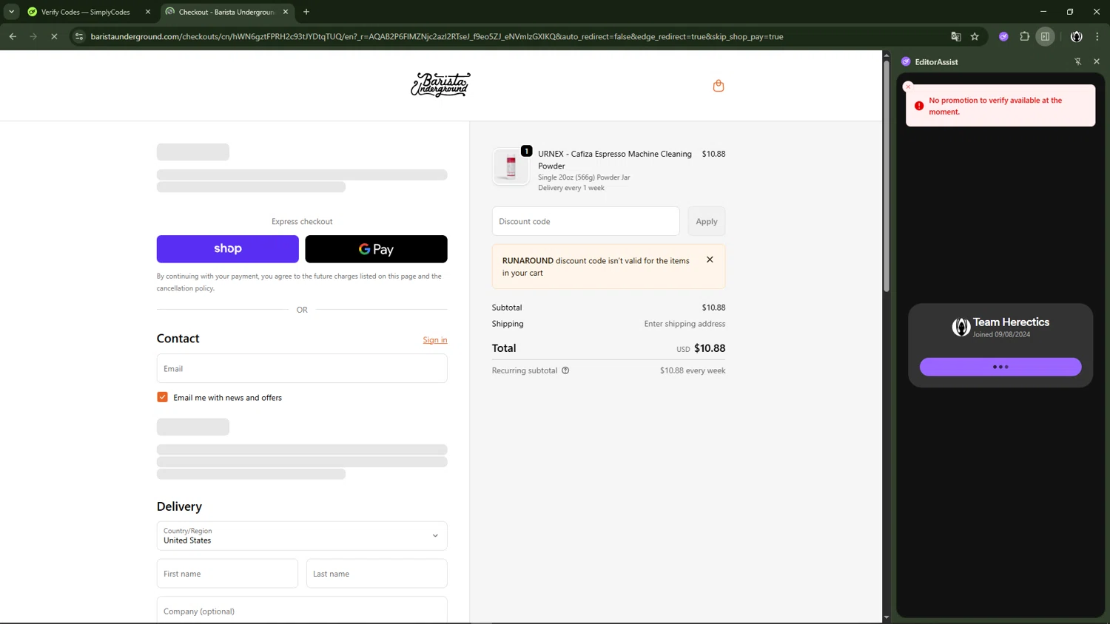Unpin the EditorAssist side panel
Viewport: 1110px width, 624px height.
(x=1077, y=61)
